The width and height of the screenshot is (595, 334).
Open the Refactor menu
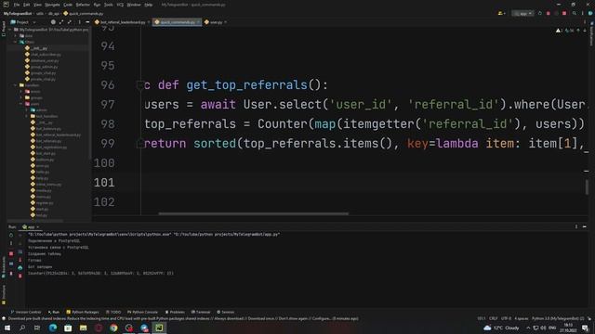pos(83,5)
